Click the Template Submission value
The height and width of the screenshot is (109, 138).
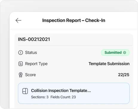[109, 64]
